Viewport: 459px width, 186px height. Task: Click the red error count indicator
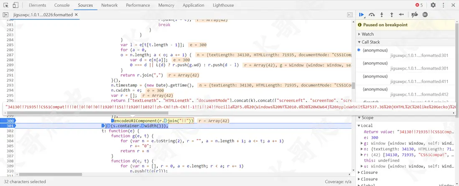coord(419,5)
